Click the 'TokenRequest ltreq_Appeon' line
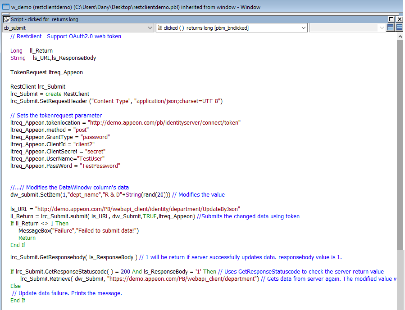The image size is (405, 310). click(x=46, y=72)
